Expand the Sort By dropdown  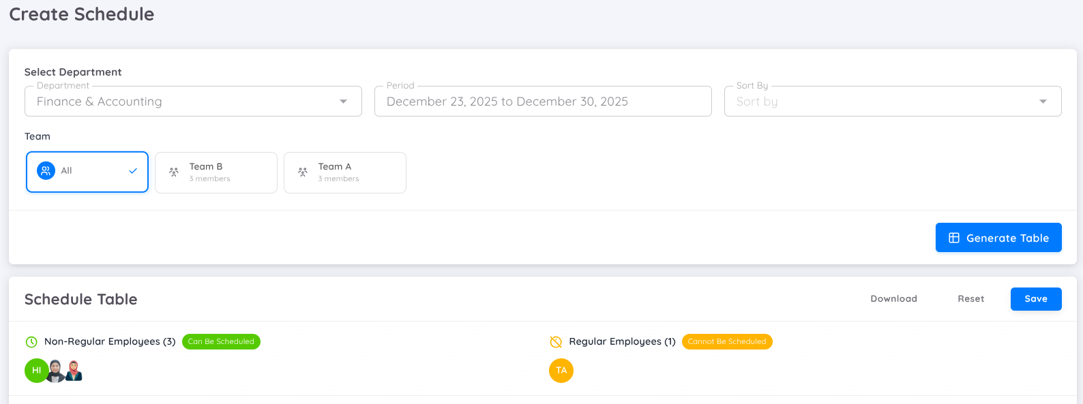892,102
